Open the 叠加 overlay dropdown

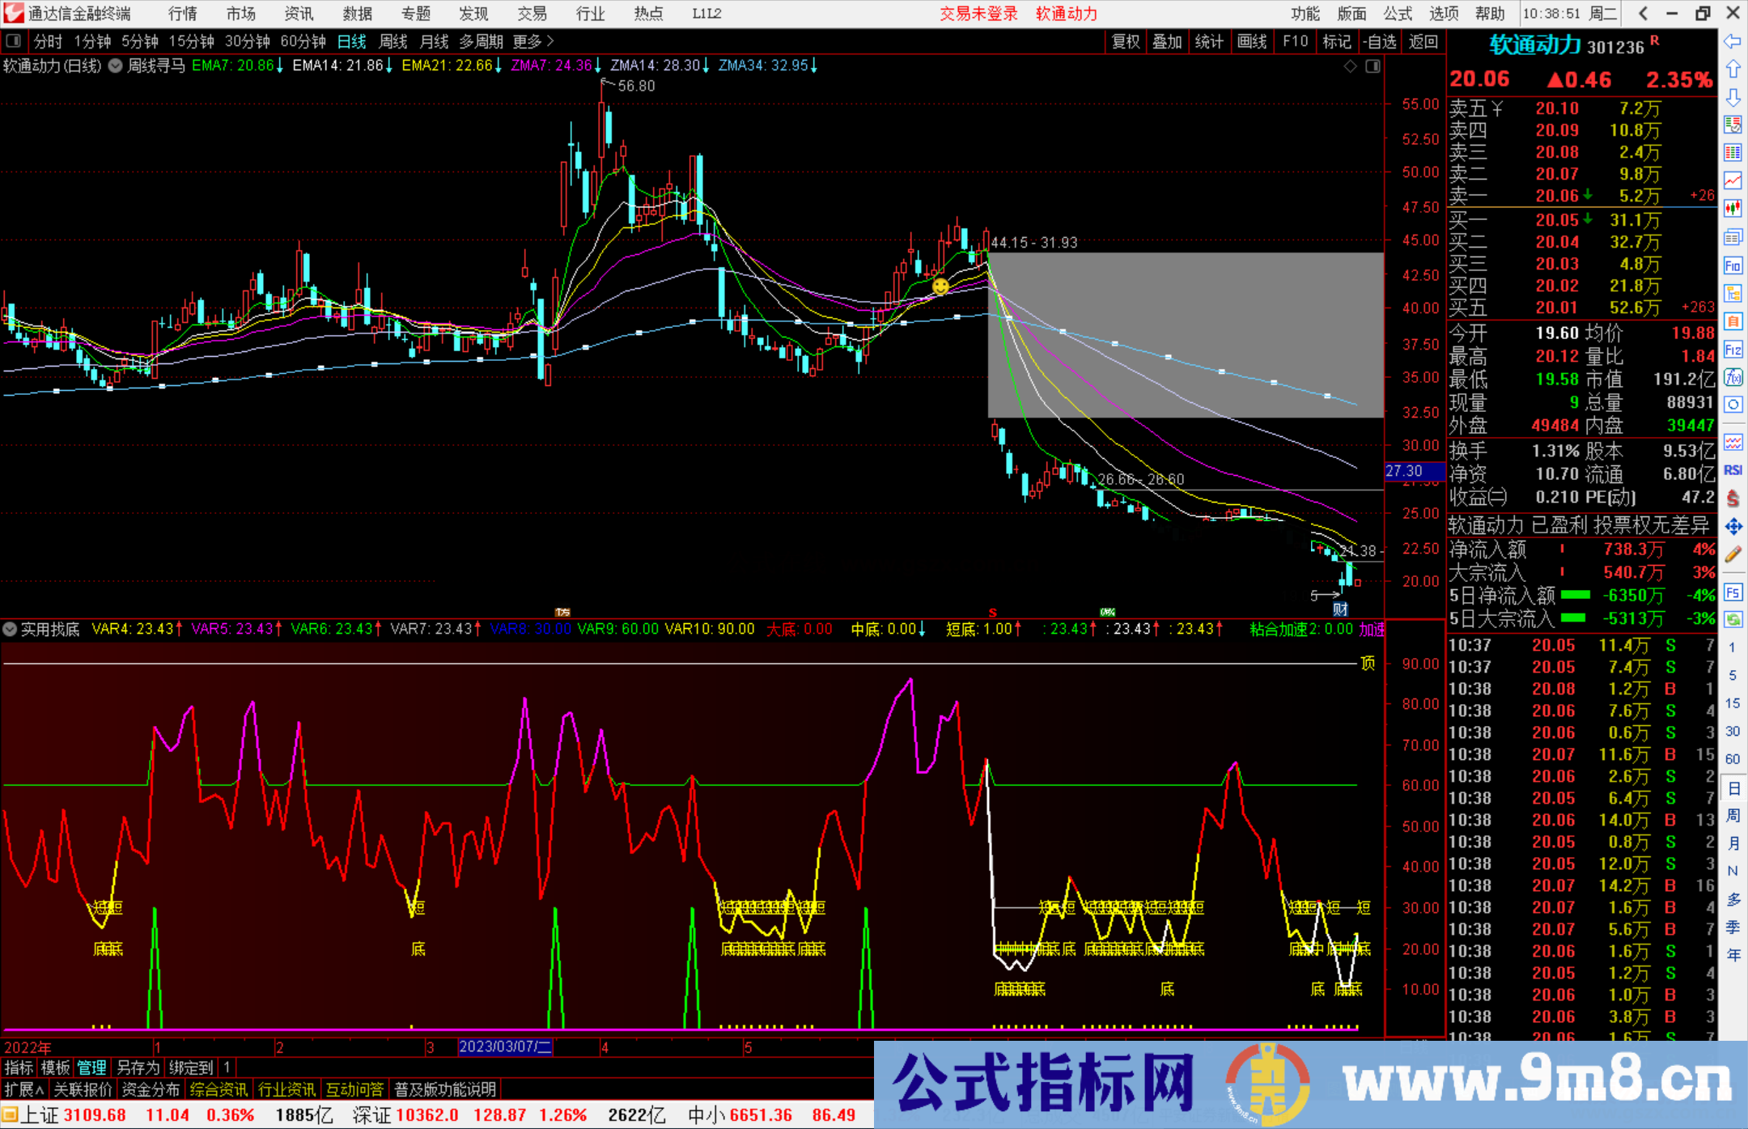(1168, 41)
